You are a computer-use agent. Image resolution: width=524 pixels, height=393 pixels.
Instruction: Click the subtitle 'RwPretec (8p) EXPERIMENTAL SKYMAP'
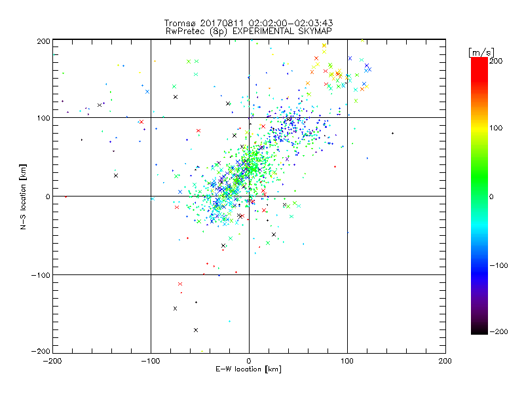(x=248, y=31)
